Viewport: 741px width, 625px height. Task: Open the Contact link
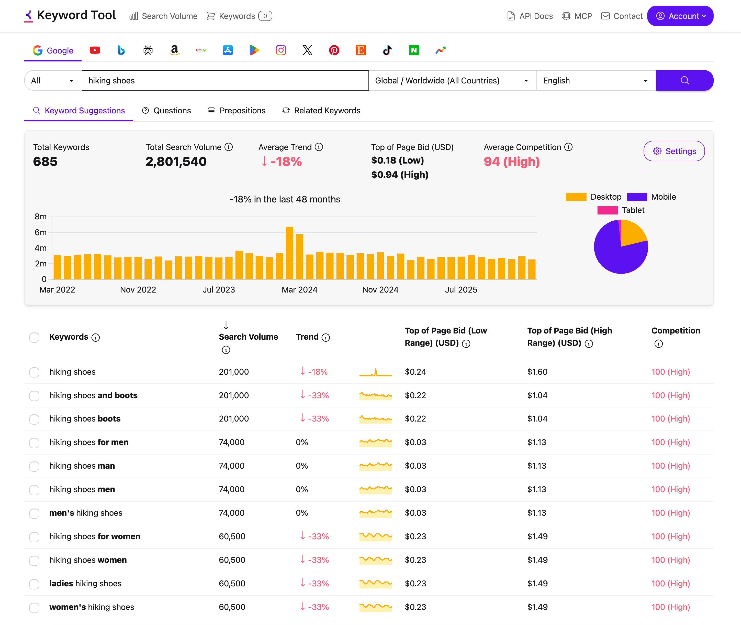(x=622, y=16)
